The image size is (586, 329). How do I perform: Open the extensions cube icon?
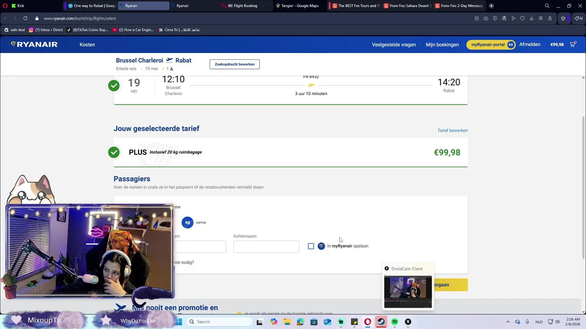pos(563,18)
